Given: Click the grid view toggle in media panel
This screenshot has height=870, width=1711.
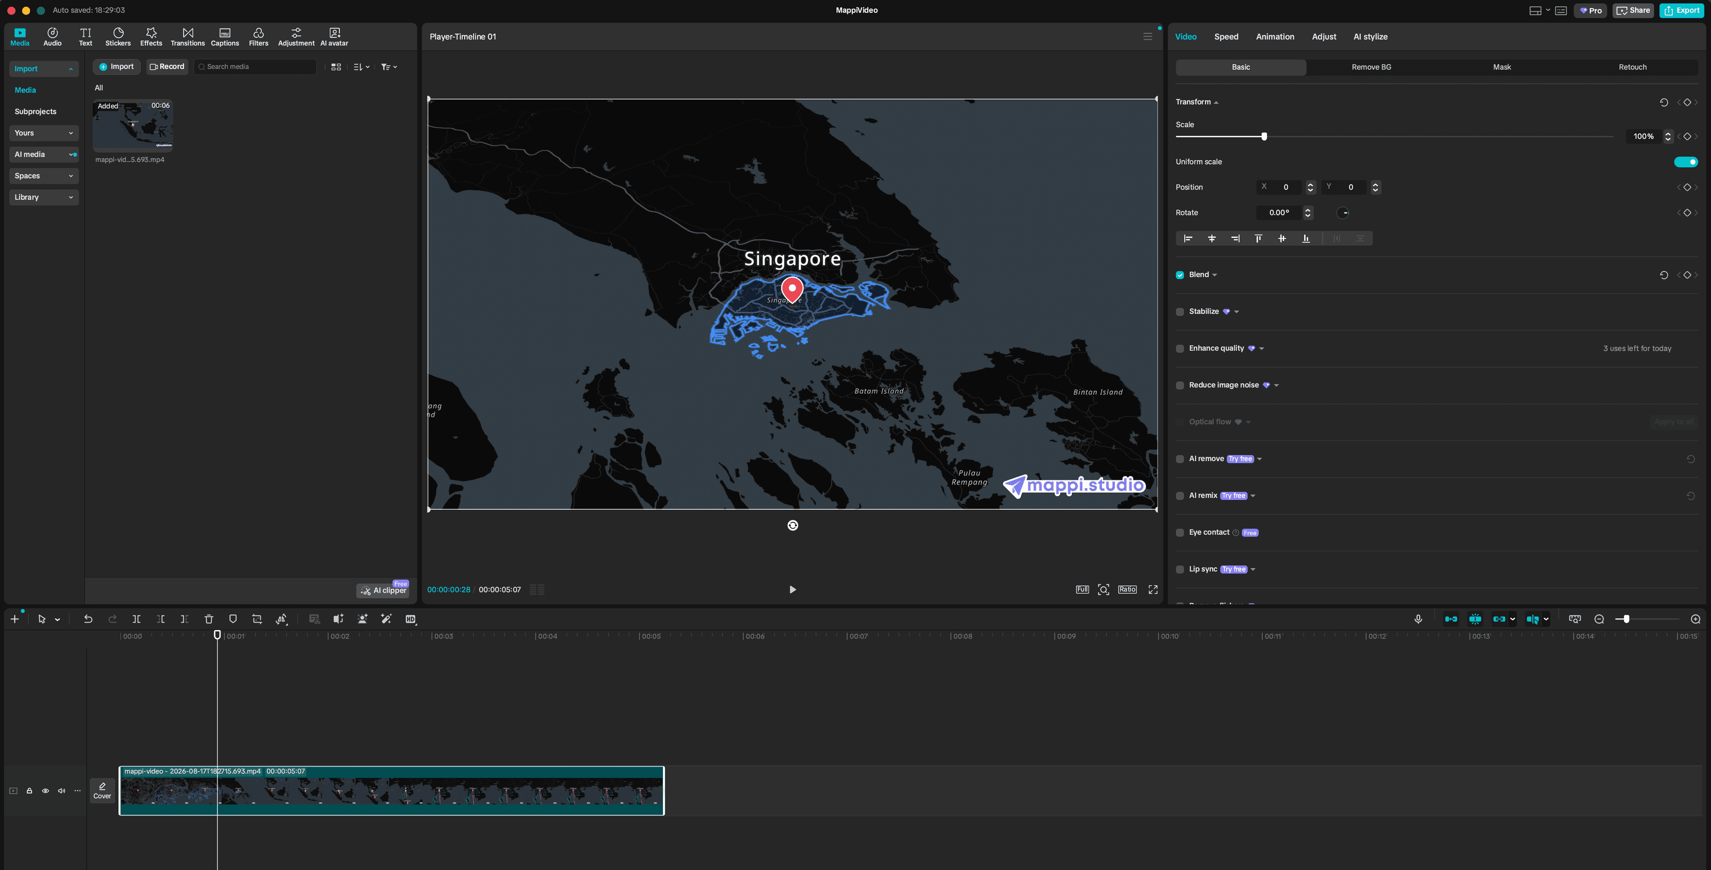Looking at the screenshot, I should [336, 67].
